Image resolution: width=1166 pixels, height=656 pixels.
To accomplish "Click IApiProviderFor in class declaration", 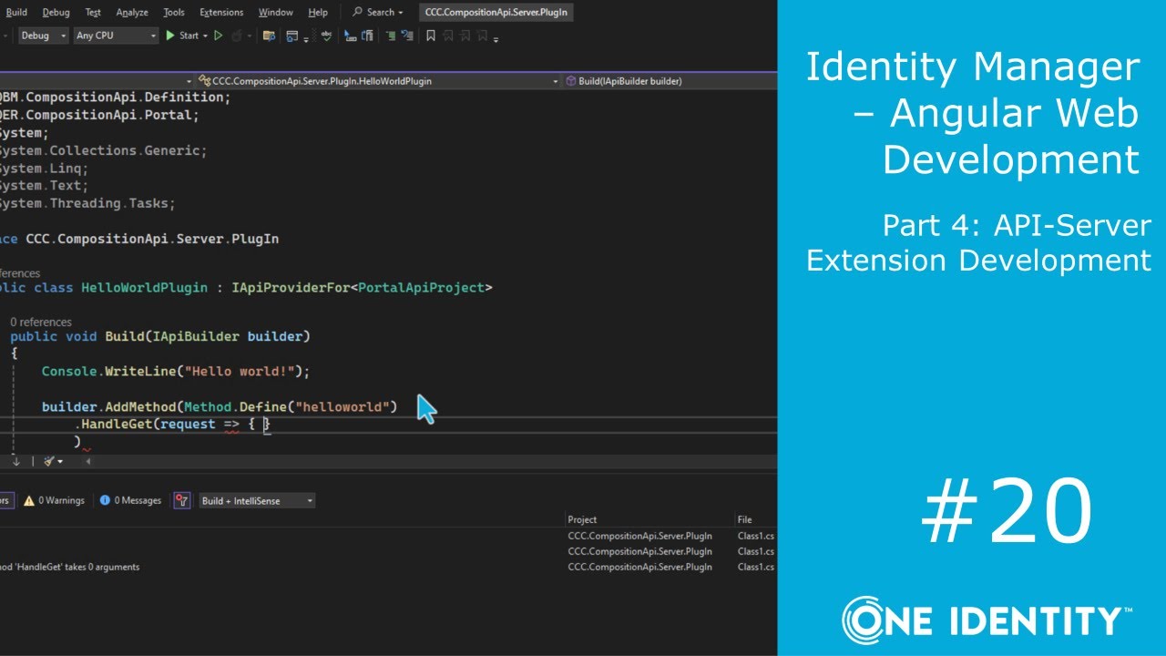I will (x=291, y=288).
